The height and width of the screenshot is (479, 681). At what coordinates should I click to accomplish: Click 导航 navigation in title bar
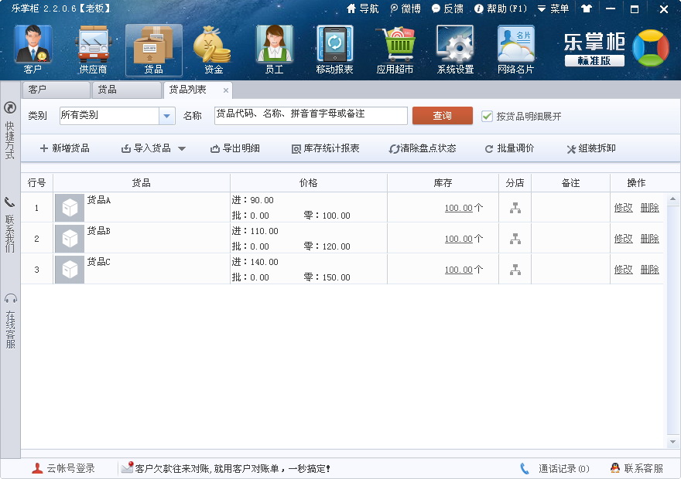(363, 8)
